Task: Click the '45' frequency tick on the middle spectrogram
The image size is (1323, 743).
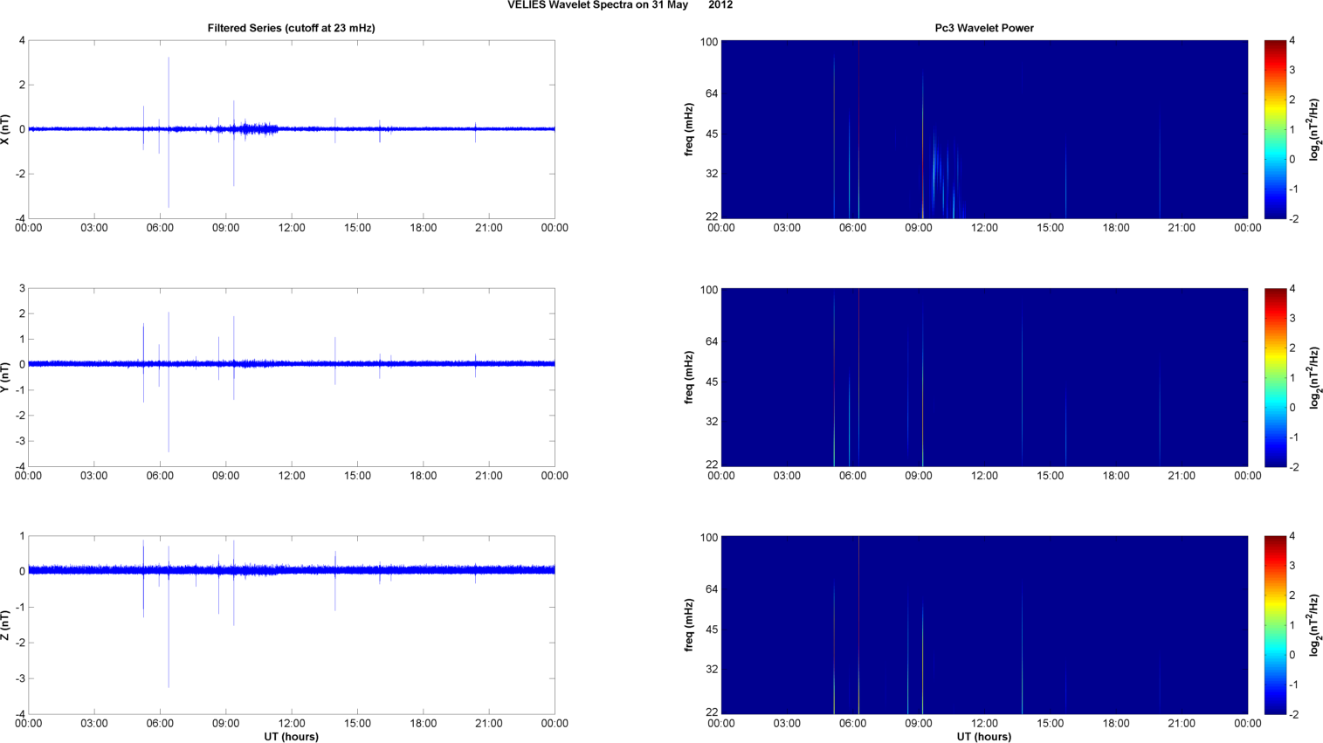Action: tap(711, 382)
